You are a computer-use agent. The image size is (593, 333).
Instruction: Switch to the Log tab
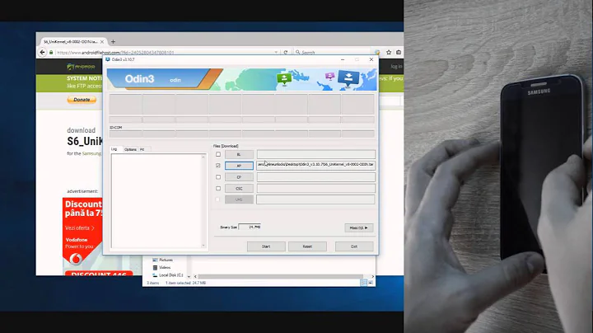pyautogui.click(x=114, y=149)
